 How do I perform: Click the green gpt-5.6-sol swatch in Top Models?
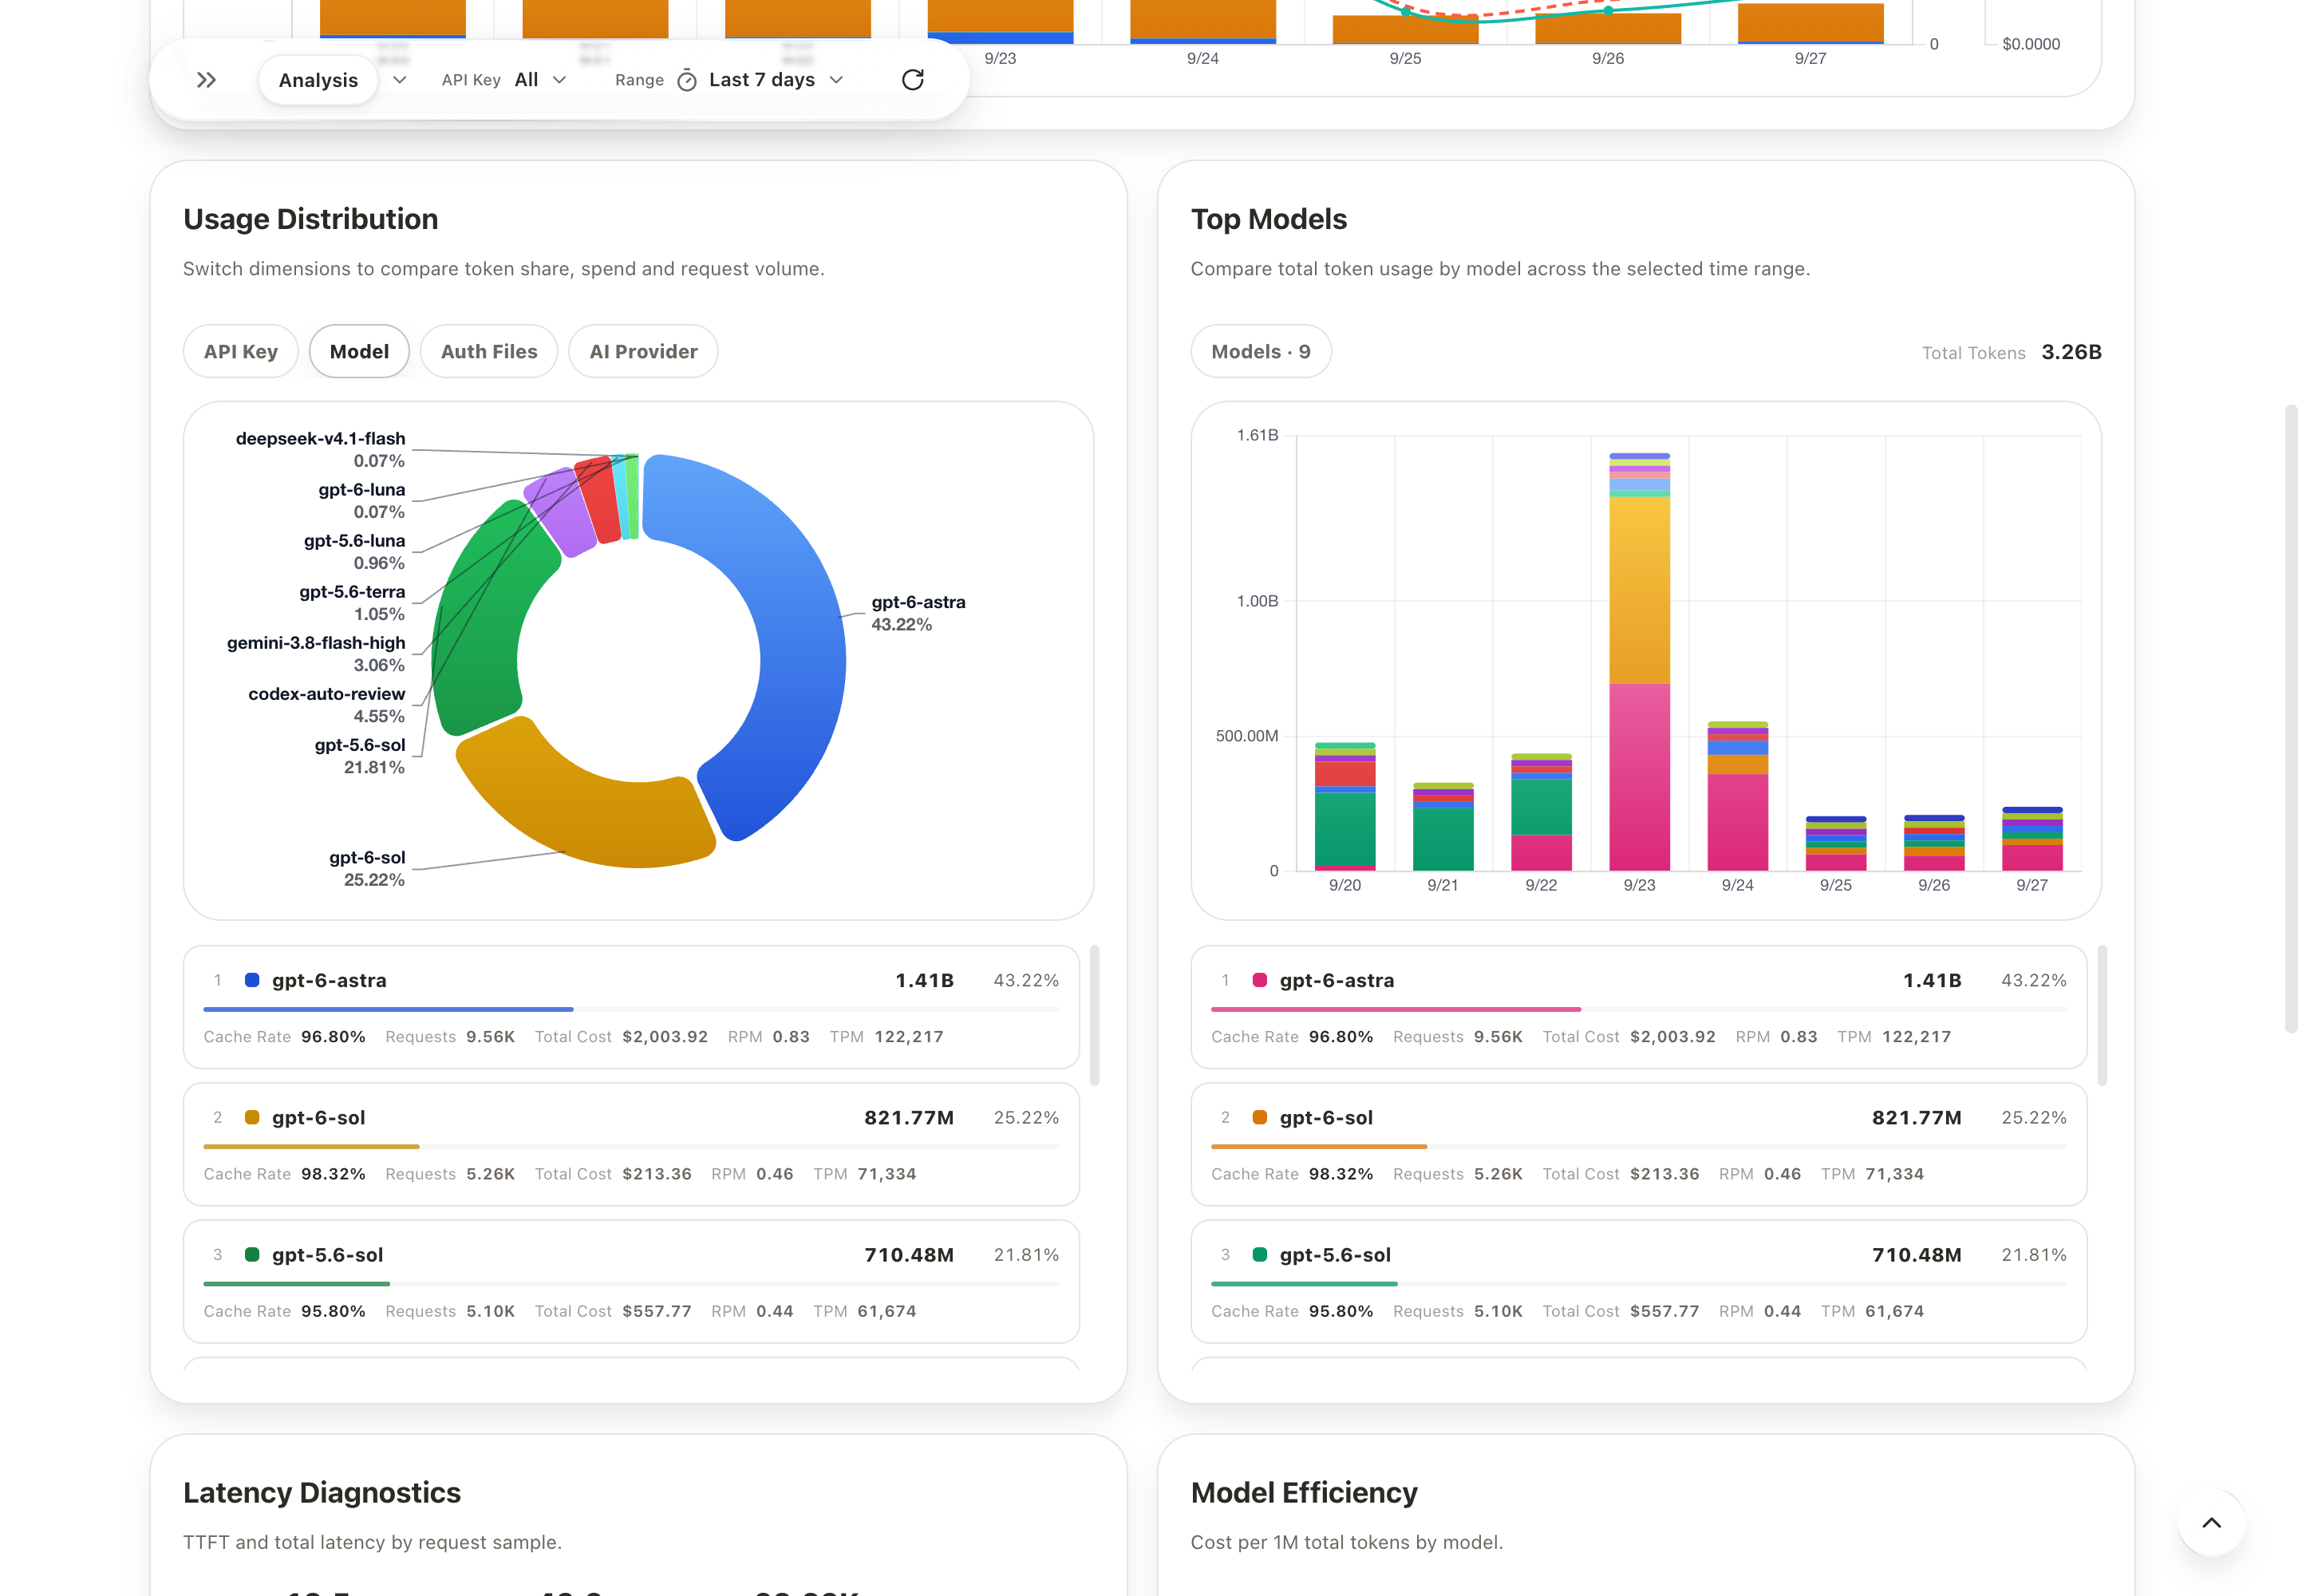click(1260, 1254)
